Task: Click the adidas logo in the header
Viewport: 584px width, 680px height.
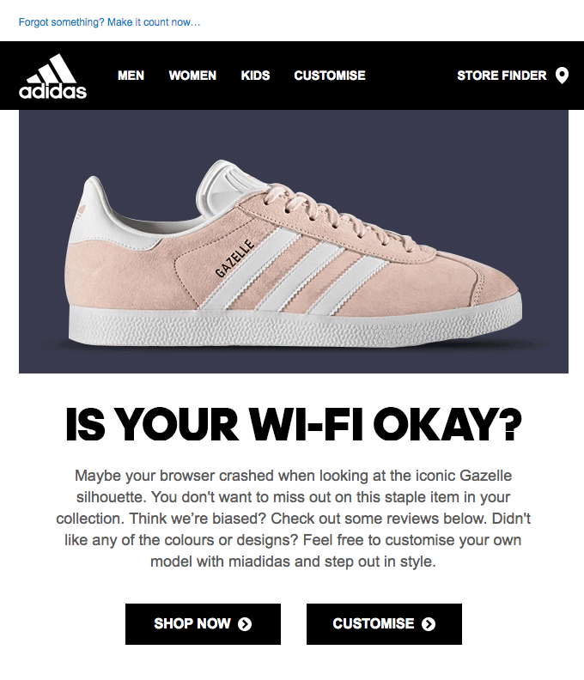Action: 52,76
